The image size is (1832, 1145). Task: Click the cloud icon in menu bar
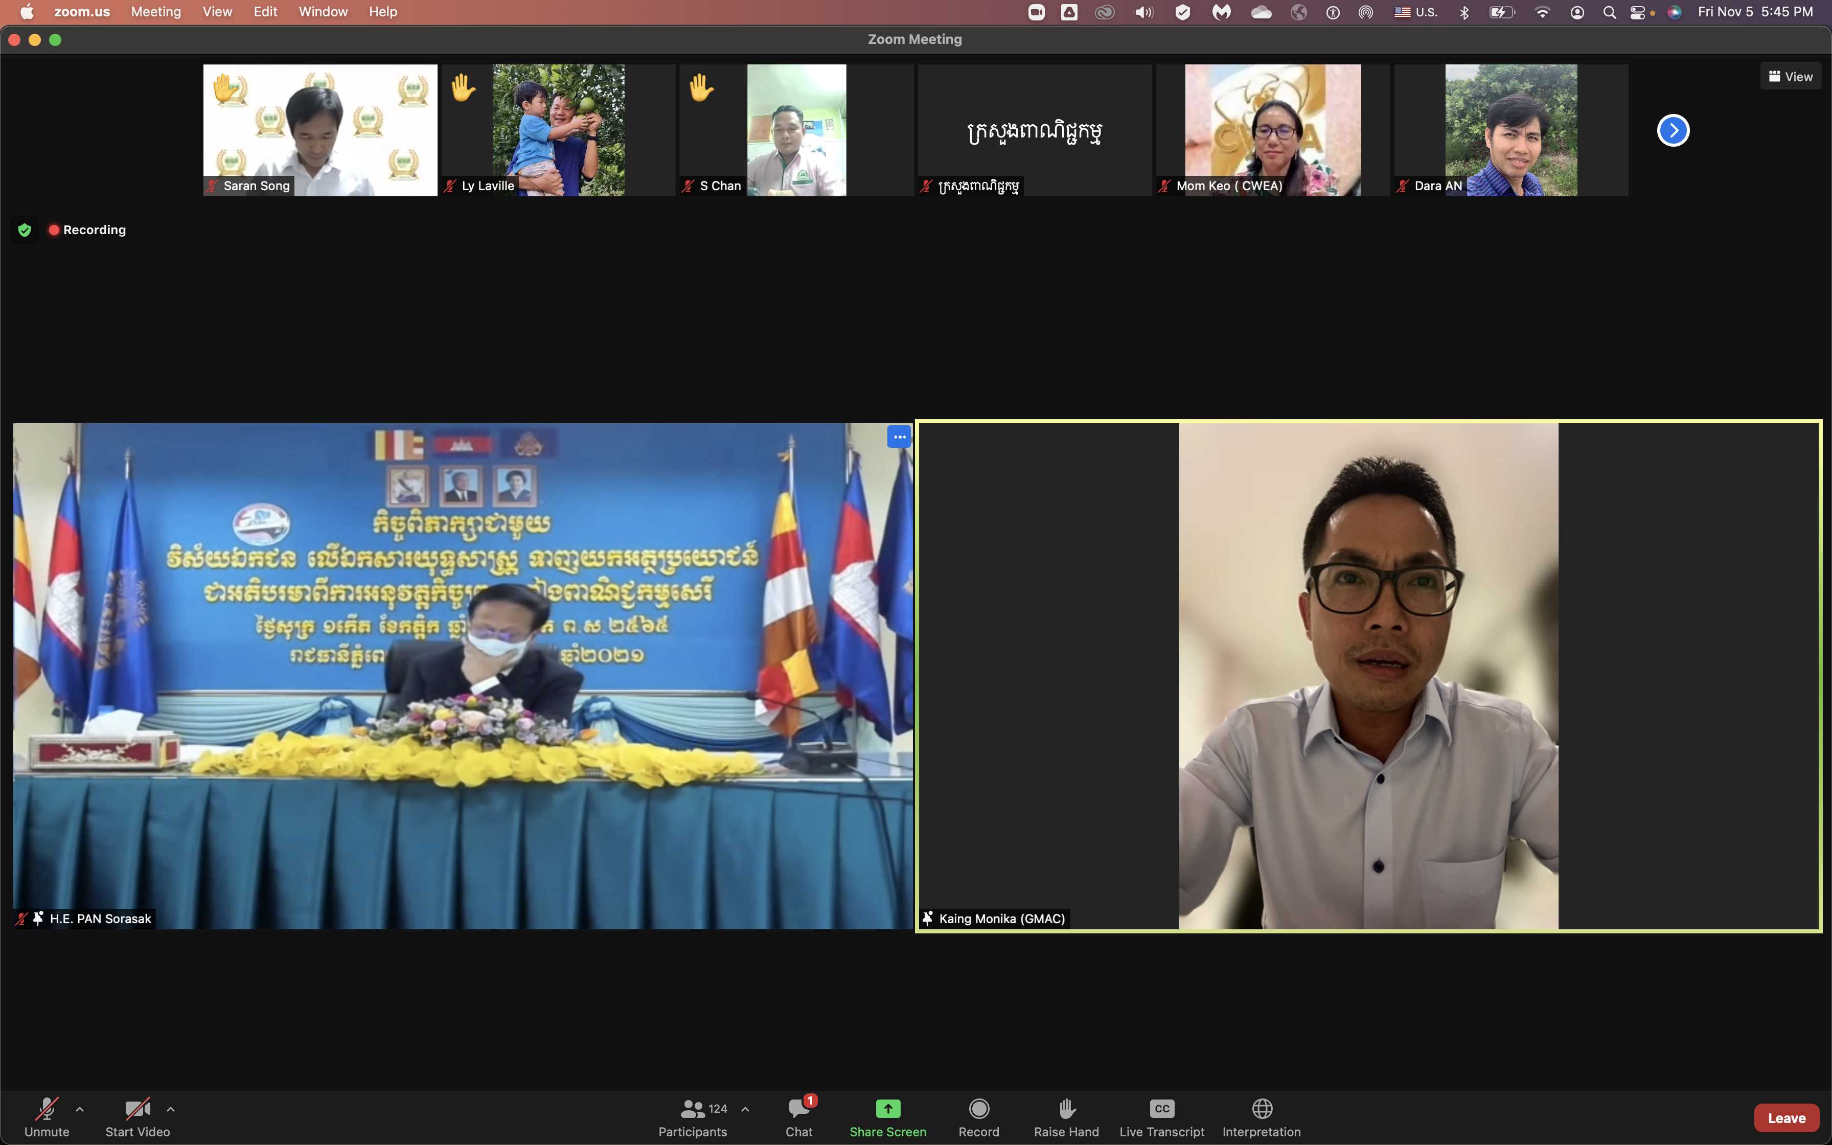coord(1261,12)
